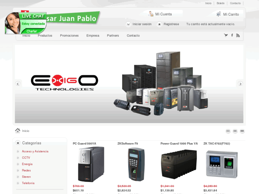259x194 pixels.
Task: Click the Exigo Technologies banner logo
Action: click(64, 83)
